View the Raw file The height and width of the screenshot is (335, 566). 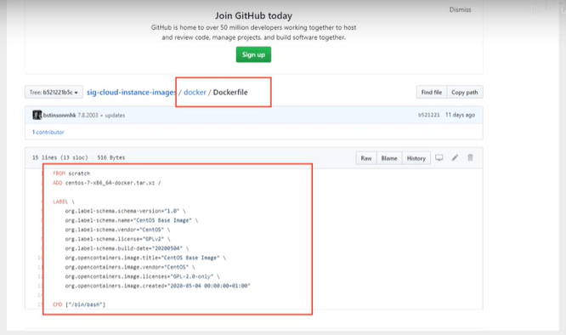[366, 158]
